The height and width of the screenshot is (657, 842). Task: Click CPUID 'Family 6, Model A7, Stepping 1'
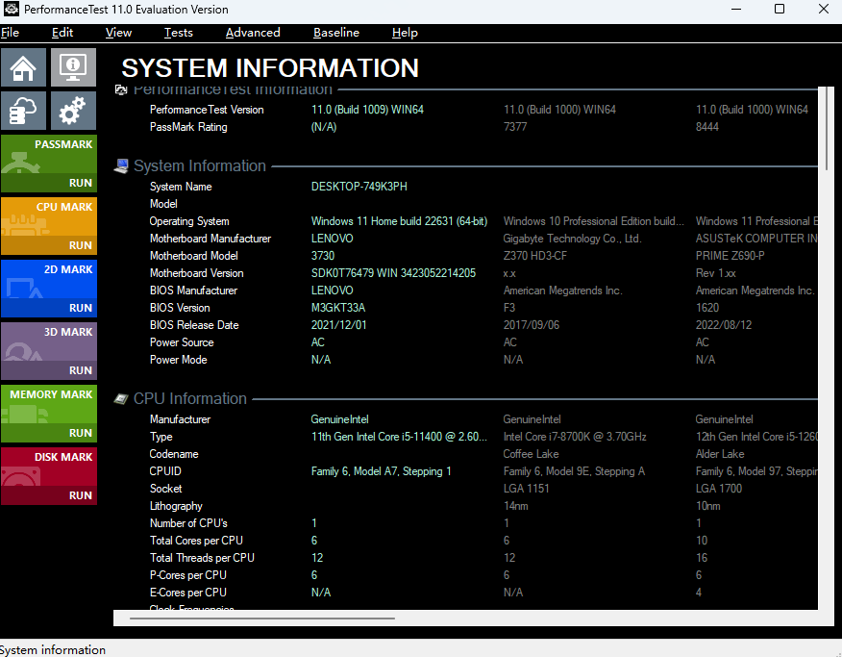381,471
